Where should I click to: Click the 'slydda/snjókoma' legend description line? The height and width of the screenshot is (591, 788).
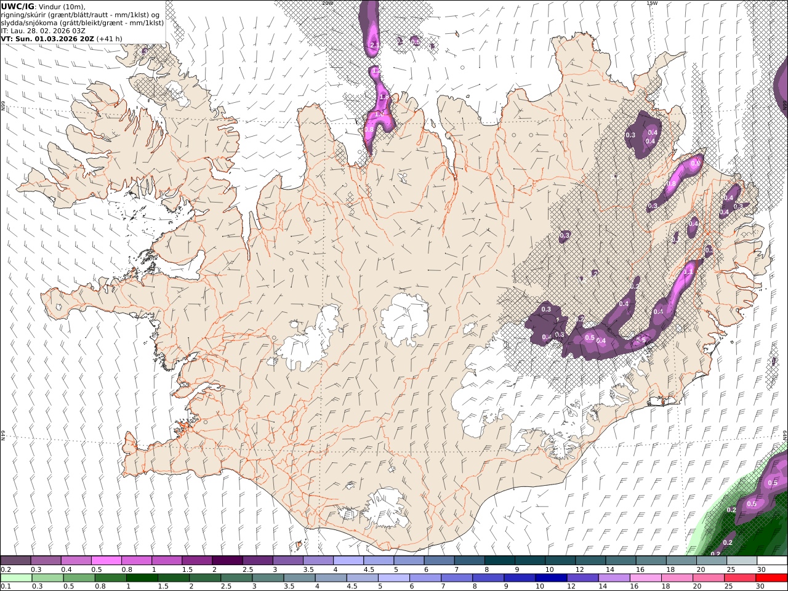click(x=82, y=23)
